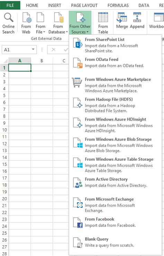Click 'From Windows Azure Table Storage' title text
Image resolution: width=164 pixels, height=256 pixels.
tap(119, 159)
